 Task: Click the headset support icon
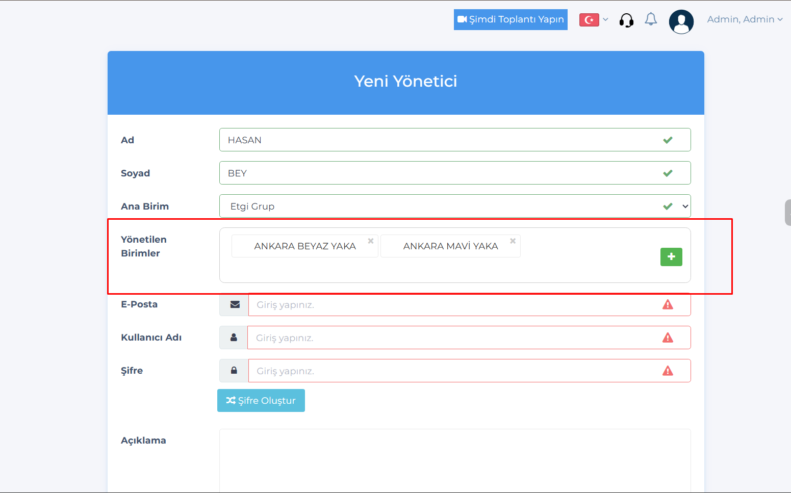626,20
